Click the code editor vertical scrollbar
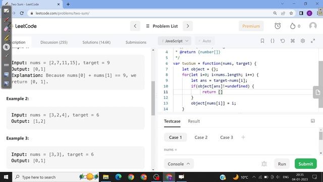323x182 pixels. pos(321,85)
